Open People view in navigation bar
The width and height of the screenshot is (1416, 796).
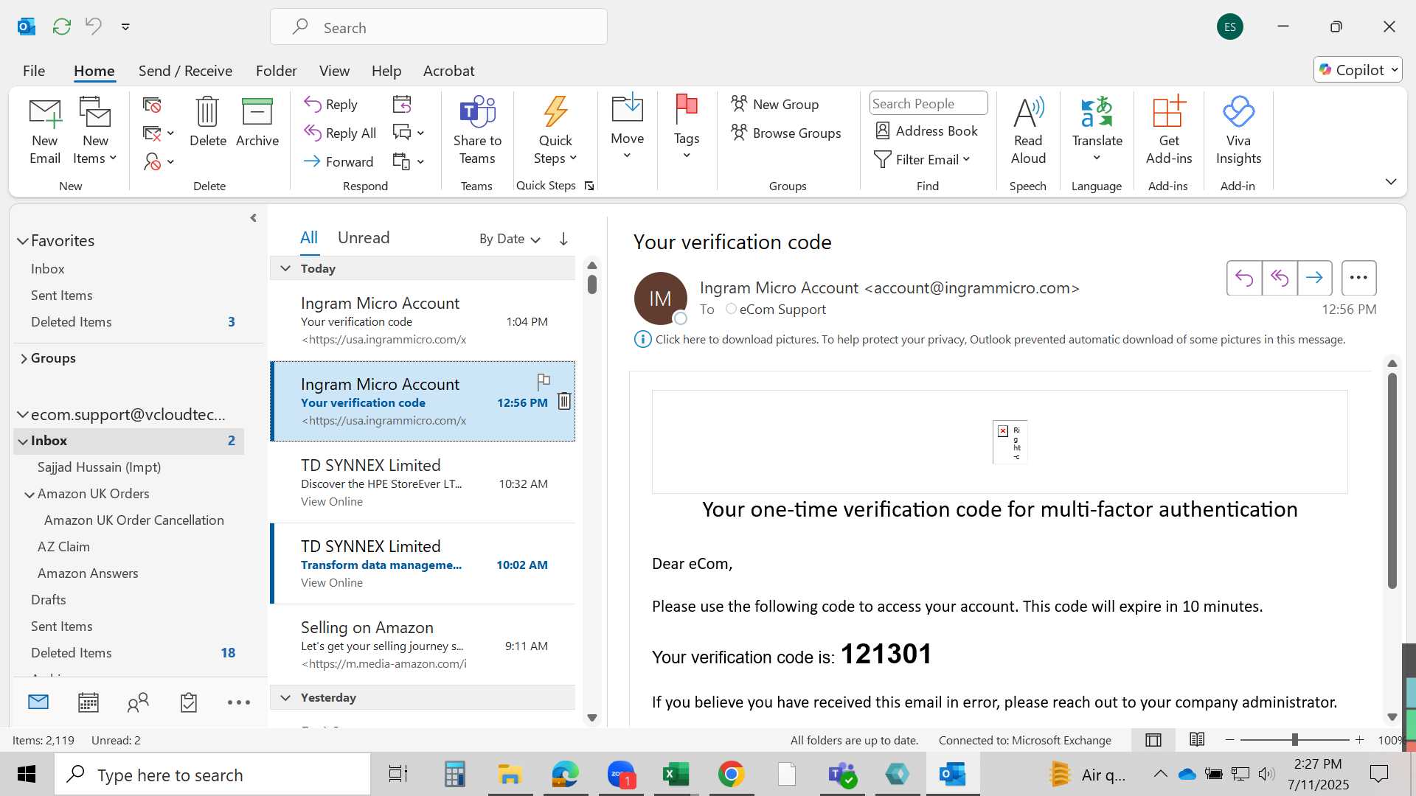click(x=138, y=702)
